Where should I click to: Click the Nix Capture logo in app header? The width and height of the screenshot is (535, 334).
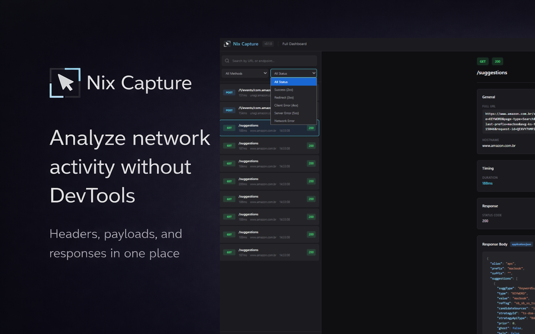[227, 44]
